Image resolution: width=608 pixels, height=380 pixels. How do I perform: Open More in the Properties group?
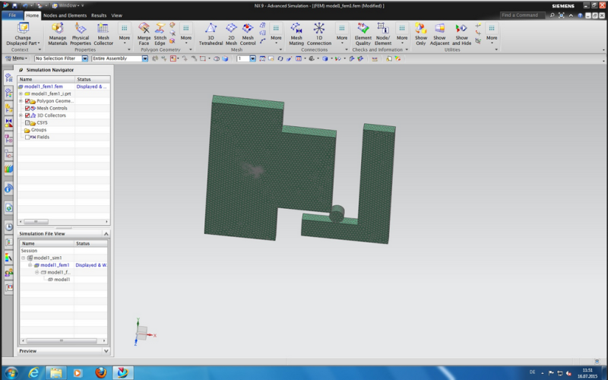coord(125,33)
